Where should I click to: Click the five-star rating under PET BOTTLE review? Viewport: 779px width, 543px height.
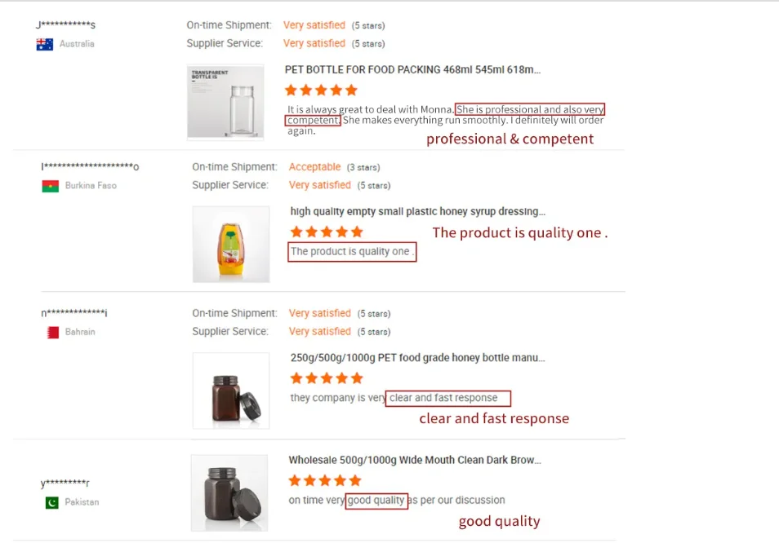click(x=321, y=90)
